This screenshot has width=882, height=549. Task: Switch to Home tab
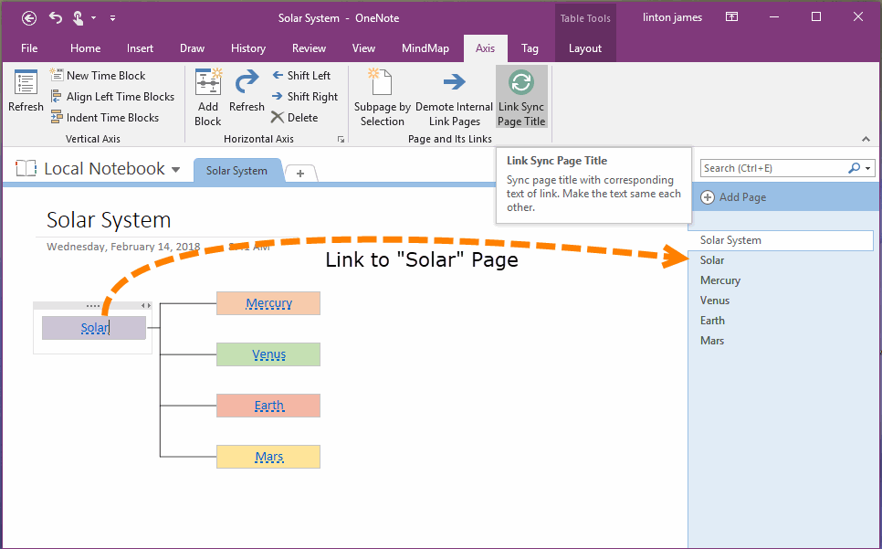coord(86,48)
